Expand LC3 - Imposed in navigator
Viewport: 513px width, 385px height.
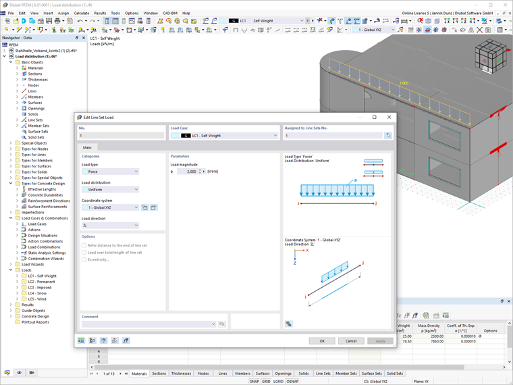17,288
